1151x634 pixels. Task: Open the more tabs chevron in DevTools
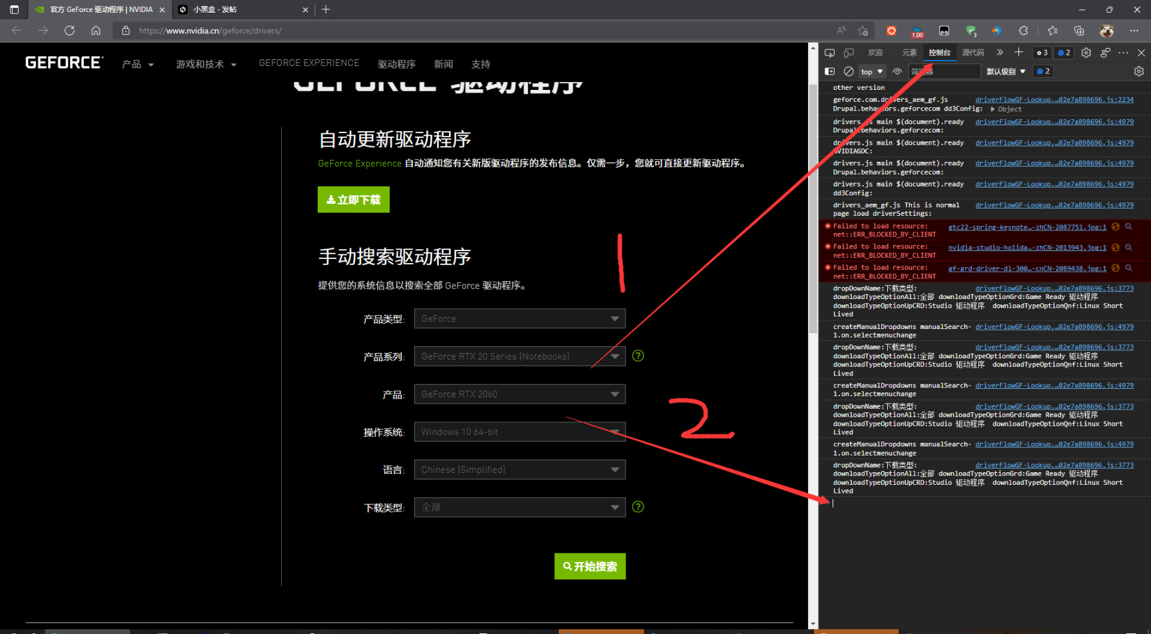click(1000, 52)
